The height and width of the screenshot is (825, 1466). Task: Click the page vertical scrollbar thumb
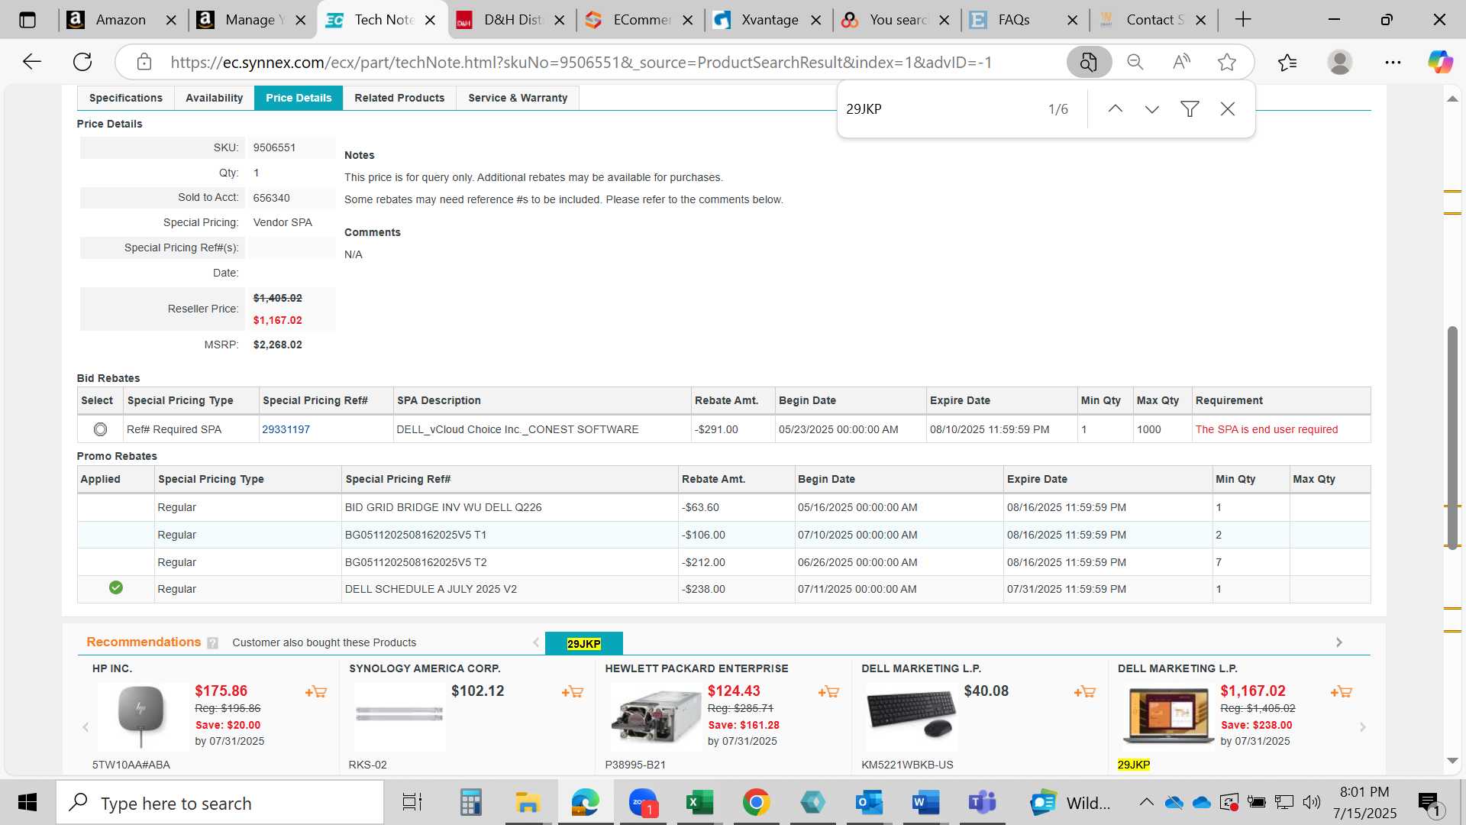(1452, 437)
